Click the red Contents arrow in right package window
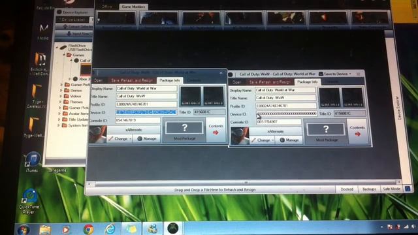This screenshot has height=235, width=418. [x=358, y=134]
